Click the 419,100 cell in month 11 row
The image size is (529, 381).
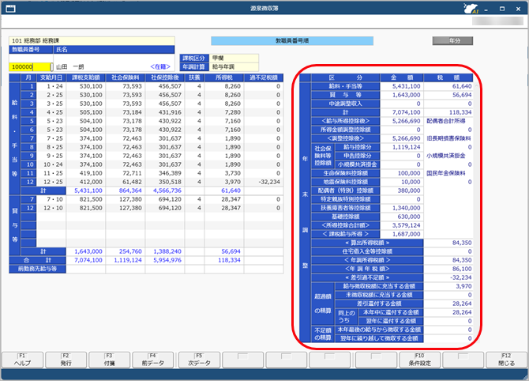coord(86,173)
